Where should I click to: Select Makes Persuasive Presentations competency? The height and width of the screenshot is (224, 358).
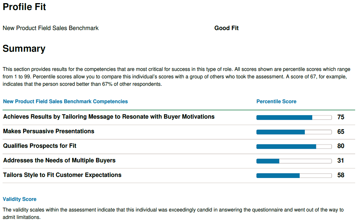pos(49,131)
